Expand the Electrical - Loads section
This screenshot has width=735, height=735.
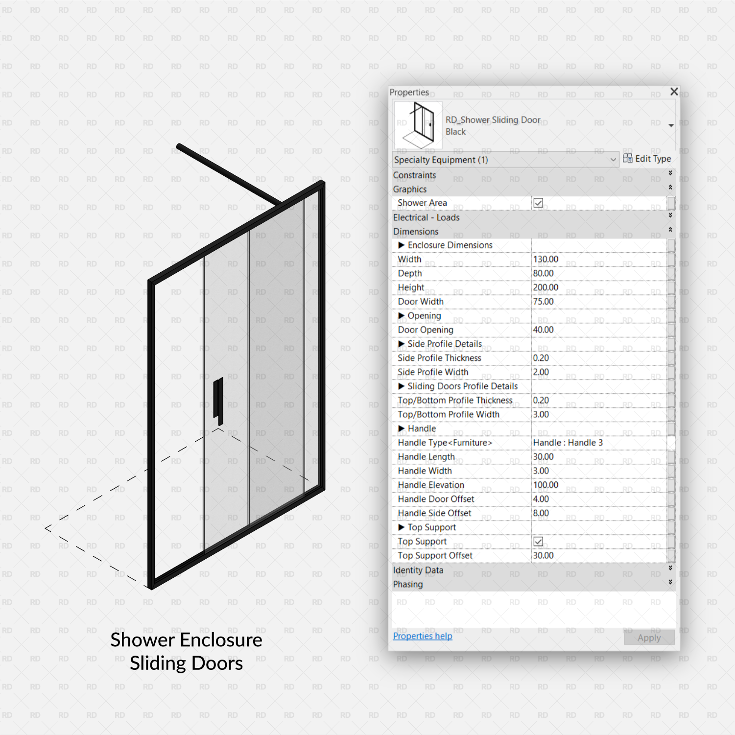[x=670, y=215]
